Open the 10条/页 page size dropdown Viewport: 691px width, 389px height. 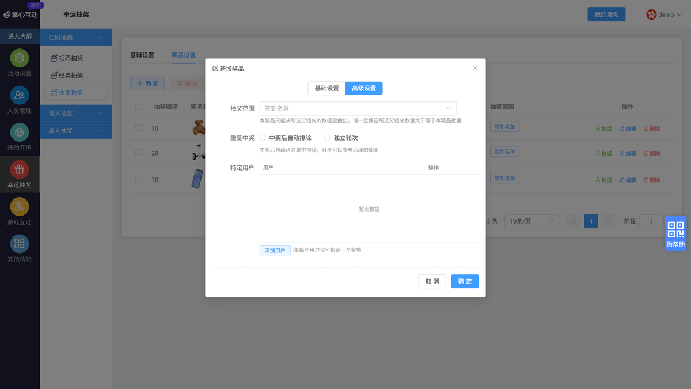coord(532,221)
